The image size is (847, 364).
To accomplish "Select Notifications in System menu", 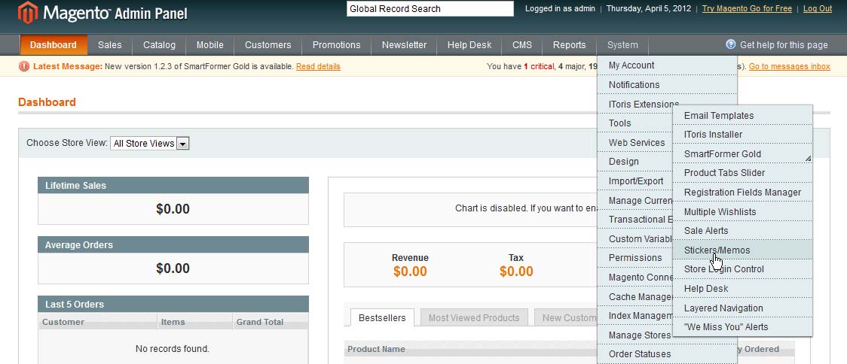I will point(667,85).
